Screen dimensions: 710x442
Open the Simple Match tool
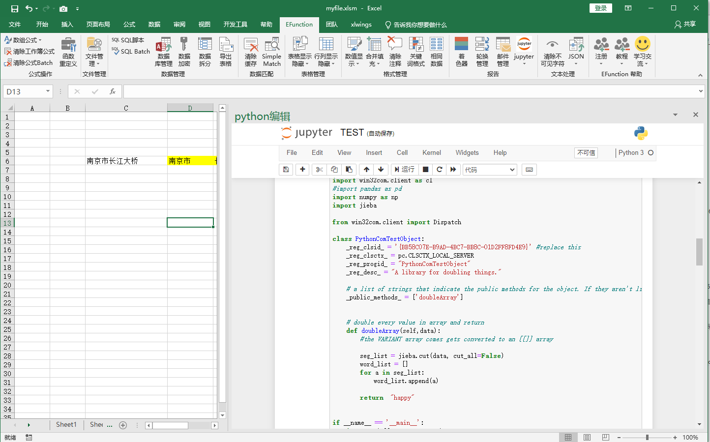[271, 52]
